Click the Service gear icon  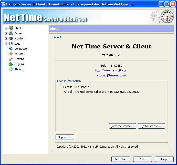coord(11,54)
